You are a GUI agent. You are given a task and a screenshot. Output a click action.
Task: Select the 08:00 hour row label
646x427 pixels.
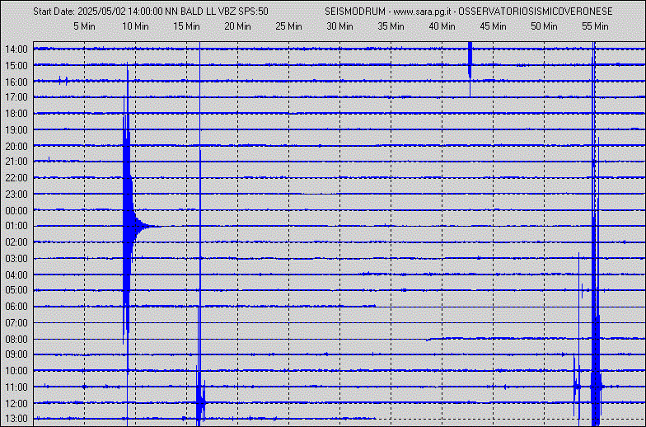pyautogui.click(x=16, y=339)
